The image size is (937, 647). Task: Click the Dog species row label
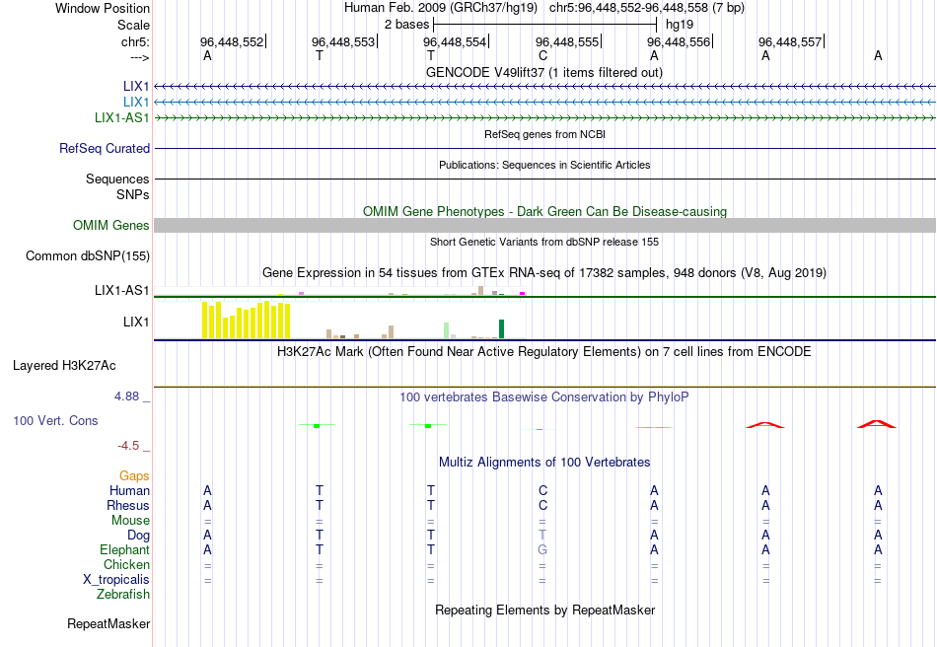tap(138, 536)
